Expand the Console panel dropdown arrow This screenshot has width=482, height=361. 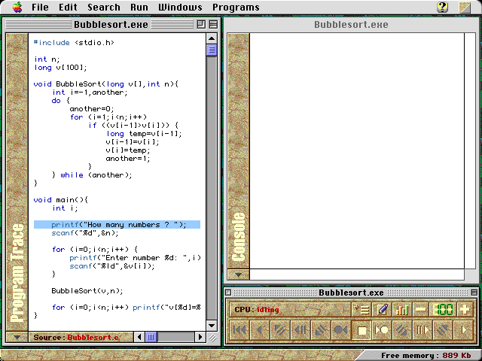tap(238, 275)
